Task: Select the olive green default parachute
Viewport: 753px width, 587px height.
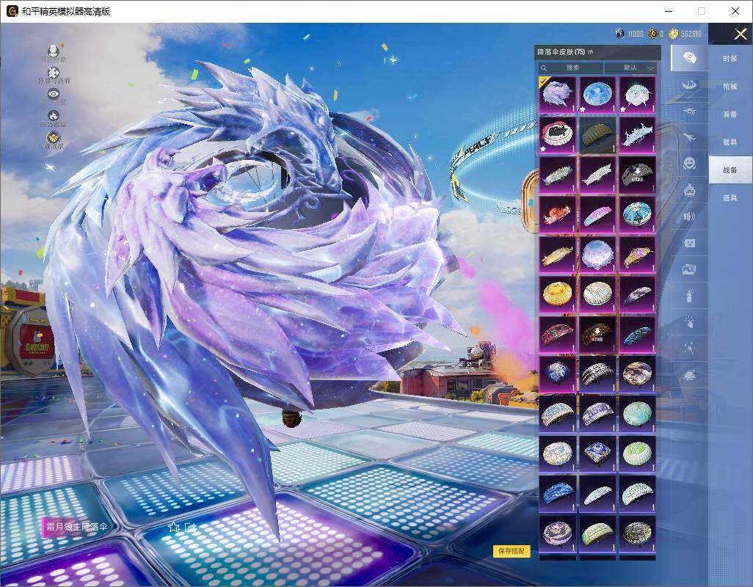Action: (597, 134)
